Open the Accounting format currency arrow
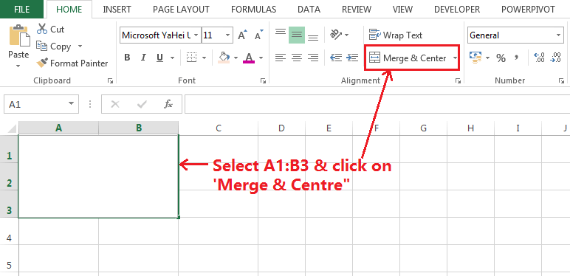Image resolution: width=570 pixels, height=276 pixels. pyautogui.click(x=487, y=58)
